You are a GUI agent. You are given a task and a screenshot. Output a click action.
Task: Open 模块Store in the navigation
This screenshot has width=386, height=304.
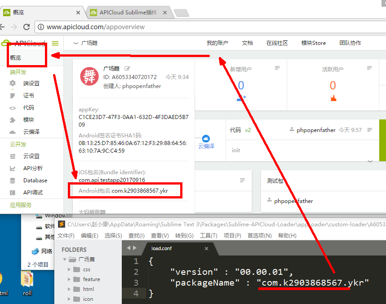click(x=313, y=43)
